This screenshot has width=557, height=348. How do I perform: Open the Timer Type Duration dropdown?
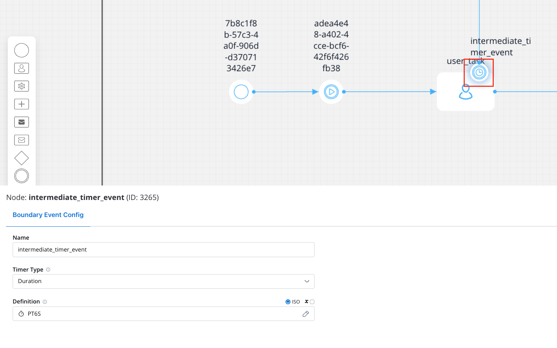point(164,281)
